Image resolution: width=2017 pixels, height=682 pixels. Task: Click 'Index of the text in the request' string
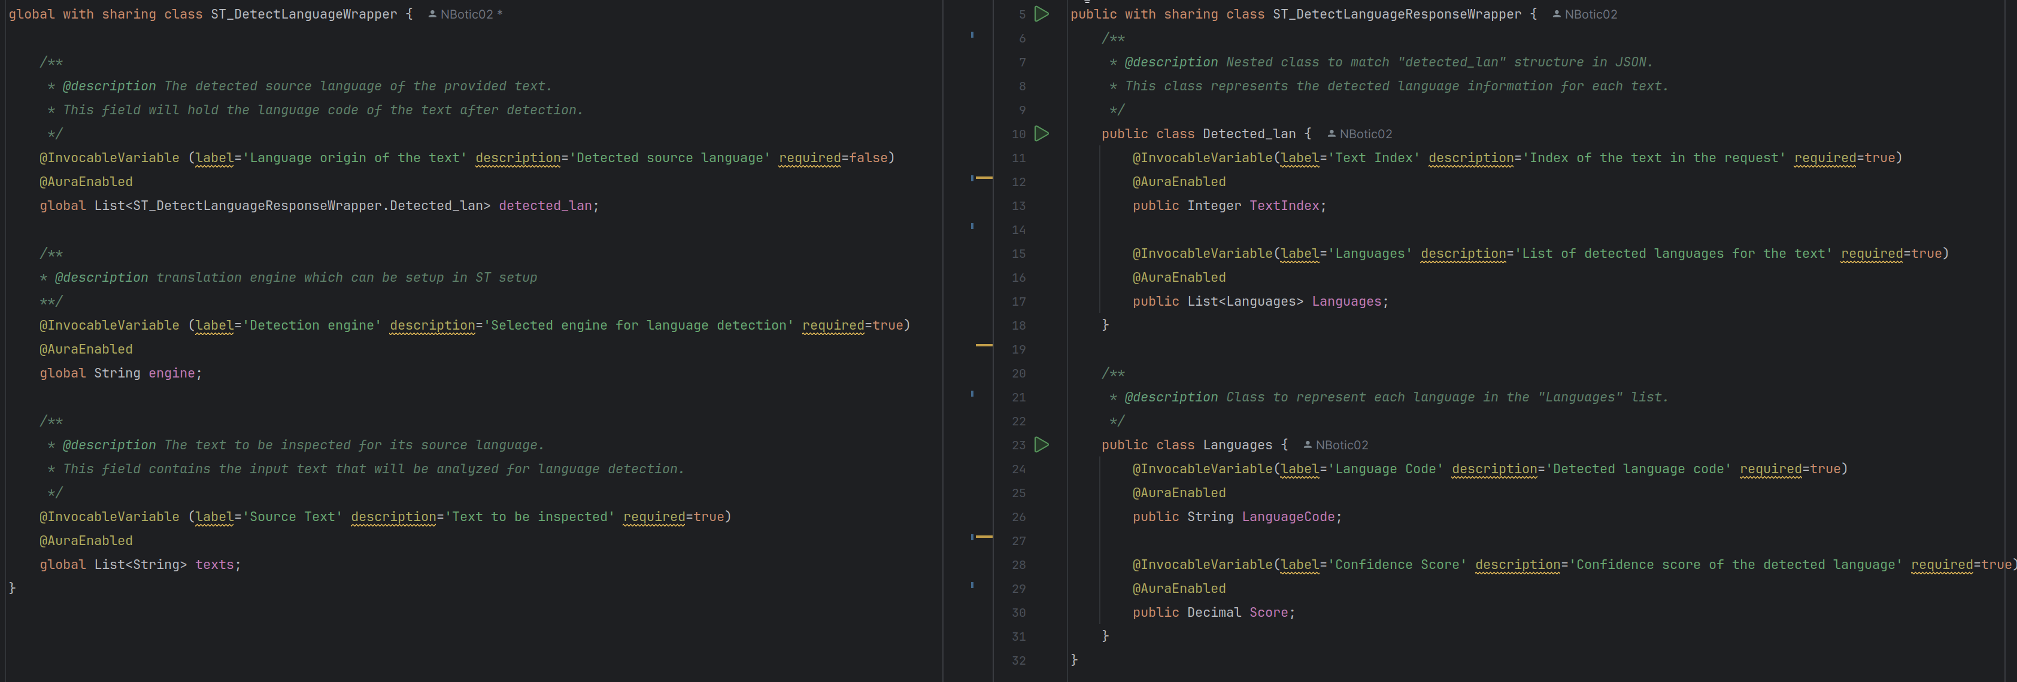1654,158
